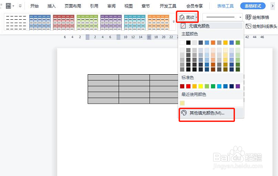The width and height of the screenshot is (278, 176).
Task: Open the 开始 ribbon tab
Action: point(34,6)
